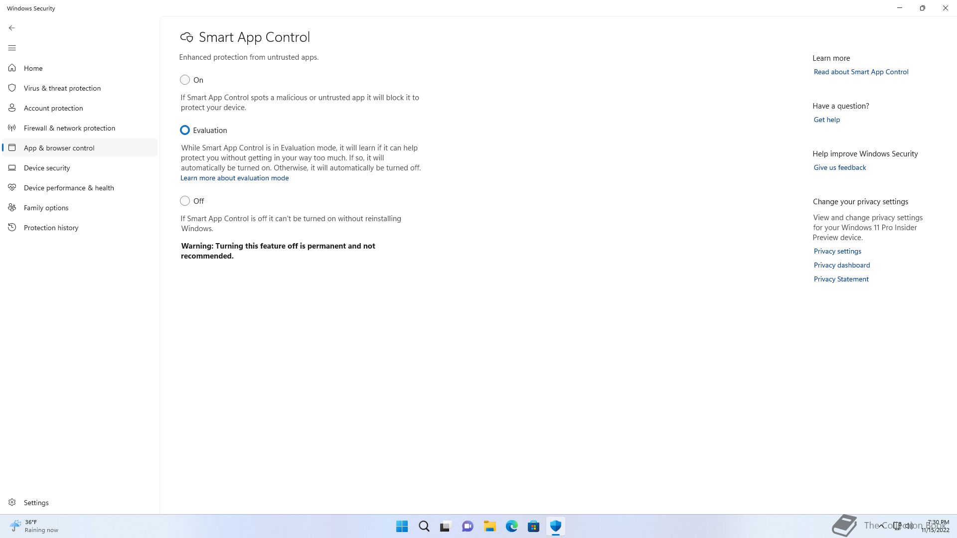This screenshot has width=957, height=538.
Task: Minimize the Windows Security window
Action: pos(899,8)
